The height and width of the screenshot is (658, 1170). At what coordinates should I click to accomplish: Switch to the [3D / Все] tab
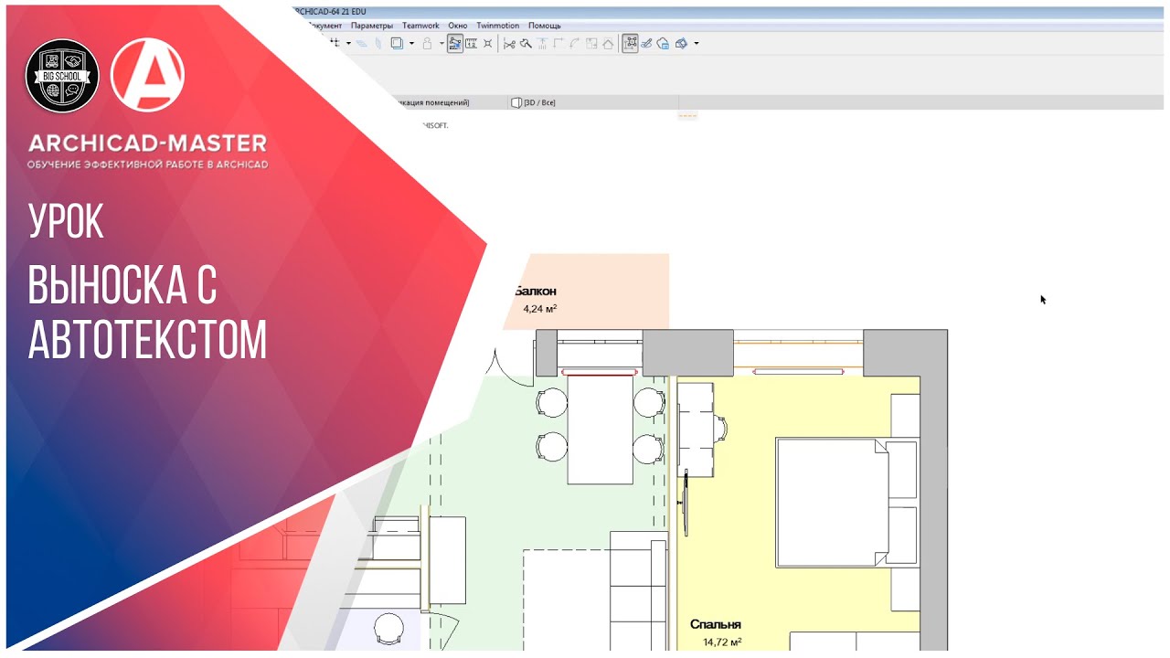point(534,102)
